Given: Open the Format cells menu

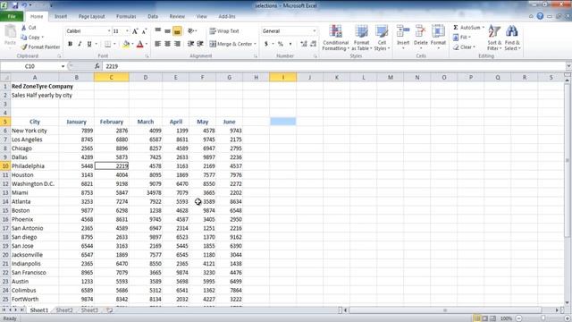Looking at the screenshot, I should [x=438, y=38].
